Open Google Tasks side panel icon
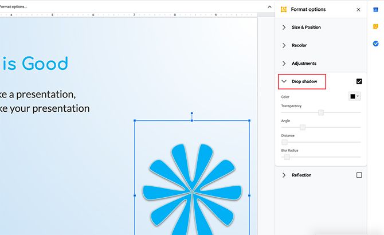This screenshot has width=384, height=235. [x=375, y=44]
